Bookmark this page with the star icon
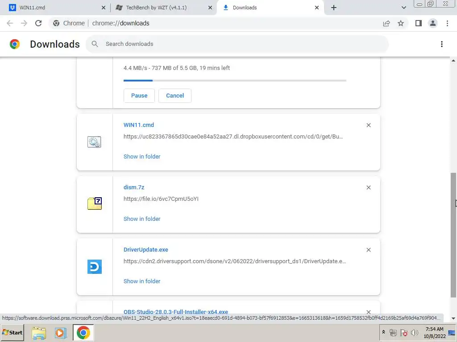This screenshot has width=457, height=342. tap(401, 23)
